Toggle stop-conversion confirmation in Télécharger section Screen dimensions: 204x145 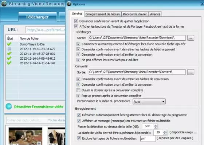[78, 55]
